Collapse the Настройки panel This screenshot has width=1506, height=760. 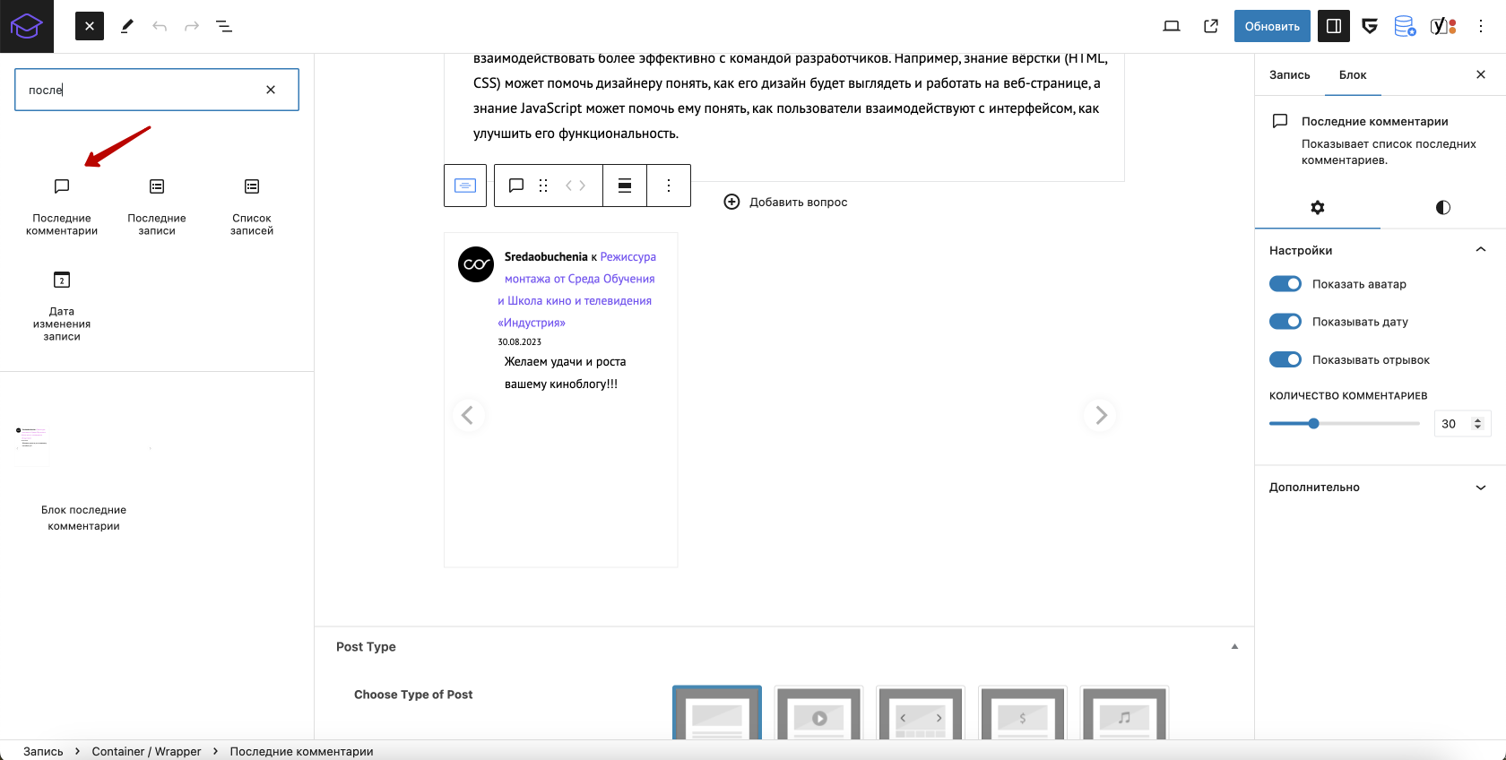[1480, 250]
